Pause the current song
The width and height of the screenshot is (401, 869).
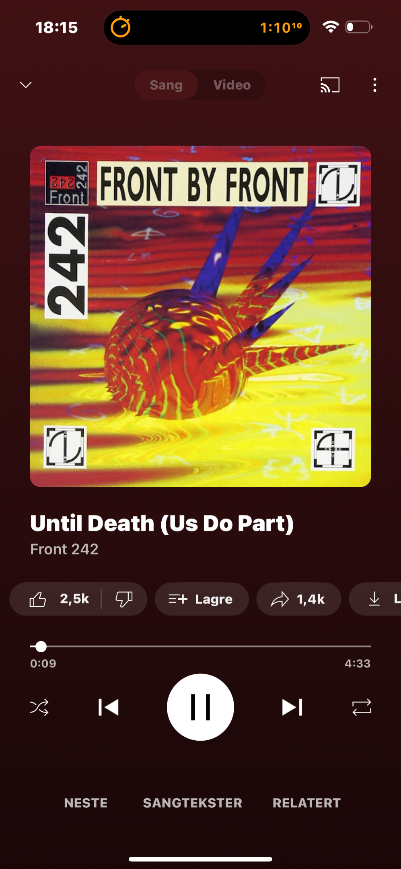pyautogui.click(x=200, y=707)
